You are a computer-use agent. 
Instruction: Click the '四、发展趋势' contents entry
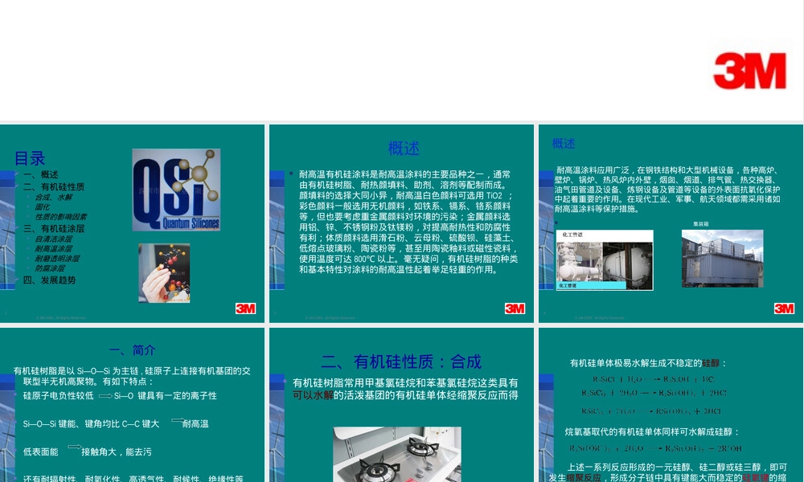pos(49,280)
